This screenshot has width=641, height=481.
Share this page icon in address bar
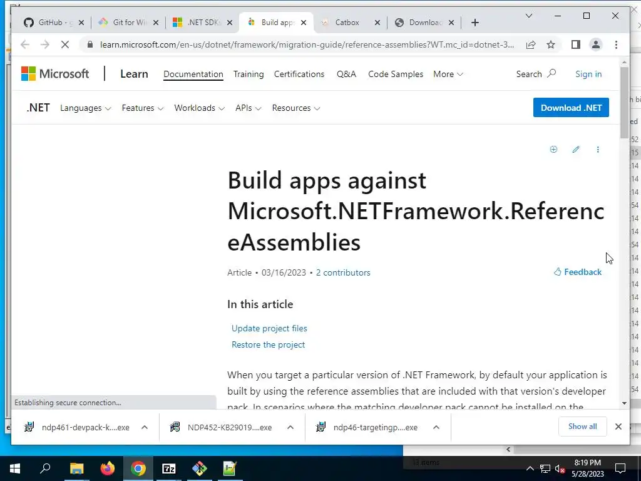tap(531, 44)
